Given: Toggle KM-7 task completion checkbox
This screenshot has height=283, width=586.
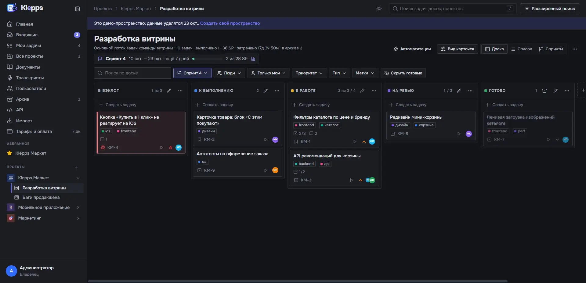Looking at the screenshot, I should pyautogui.click(x=489, y=140).
